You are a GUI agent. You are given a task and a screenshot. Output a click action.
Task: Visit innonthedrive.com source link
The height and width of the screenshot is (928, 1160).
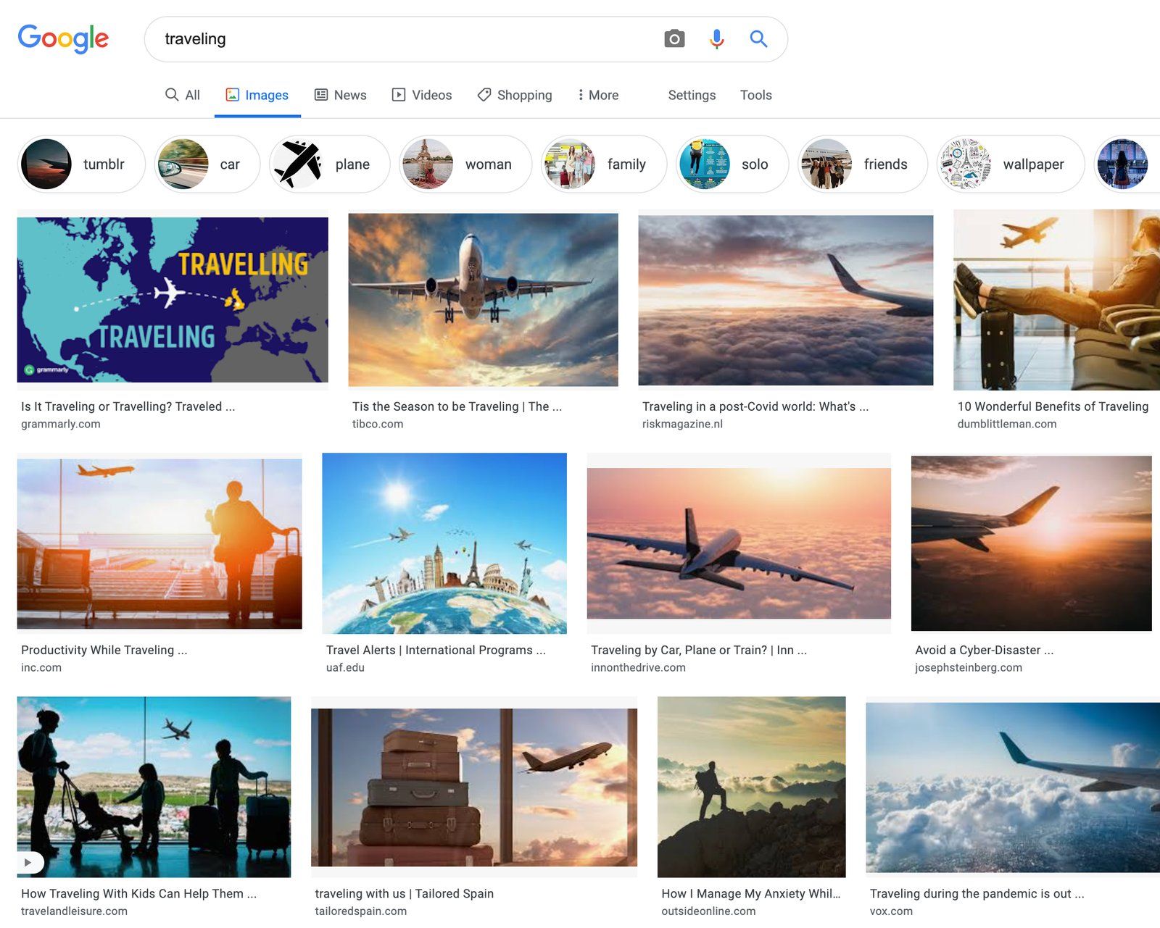[638, 667]
